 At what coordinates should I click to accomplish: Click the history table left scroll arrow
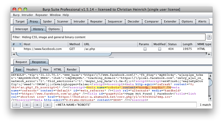click(x=14, y=54)
